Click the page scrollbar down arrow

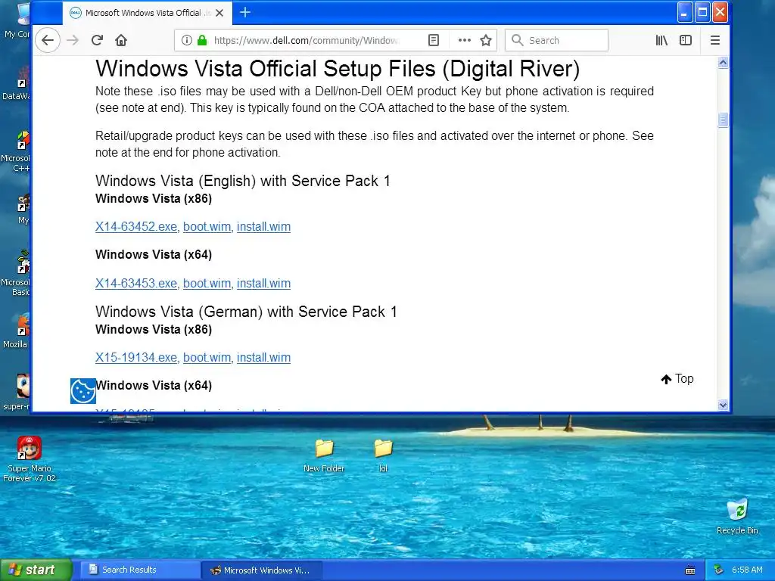pyautogui.click(x=723, y=405)
